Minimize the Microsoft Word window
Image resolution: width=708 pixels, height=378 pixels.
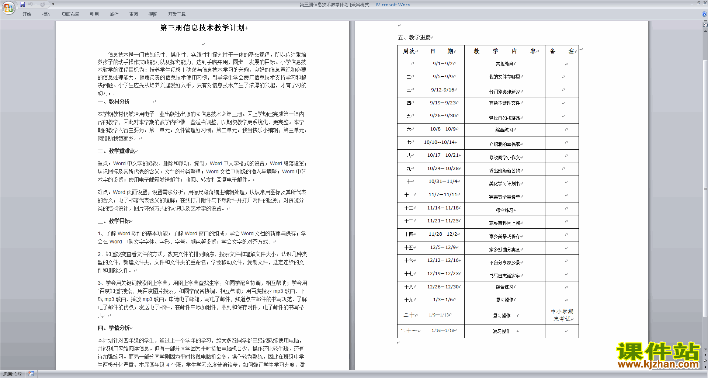692,3
